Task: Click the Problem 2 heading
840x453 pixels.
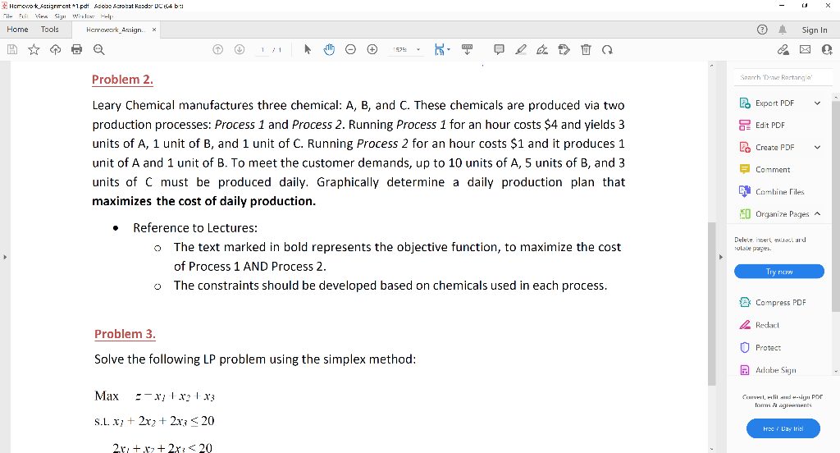Action: click(x=122, y=80)
